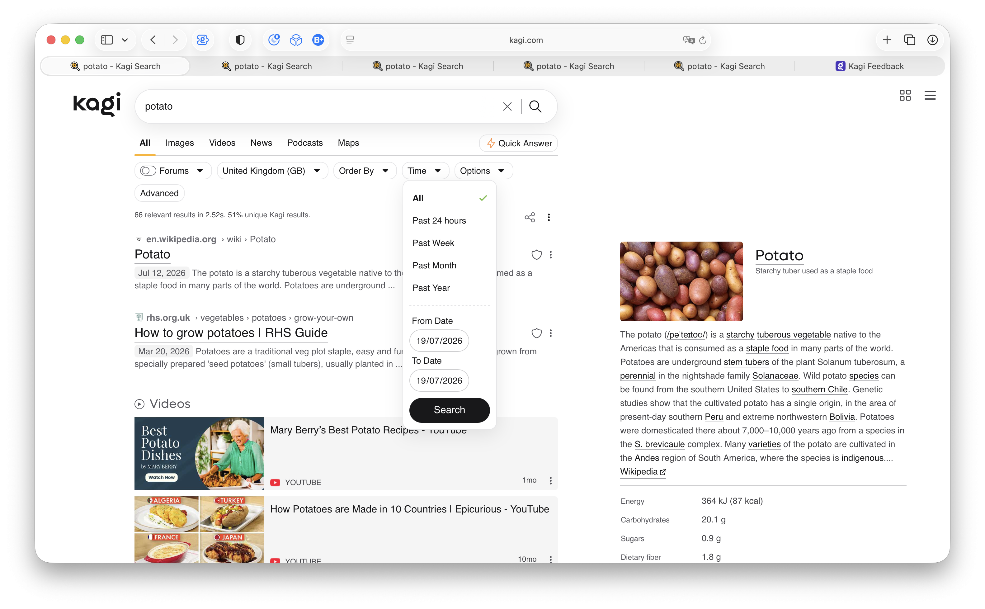The width and height of the screenshot is (985, 609).
Task: Reload the kagi.com page
Action: (x=703, y=40)
